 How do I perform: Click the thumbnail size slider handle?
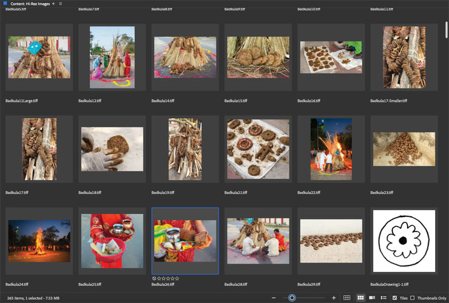click(x=292, y=298)
